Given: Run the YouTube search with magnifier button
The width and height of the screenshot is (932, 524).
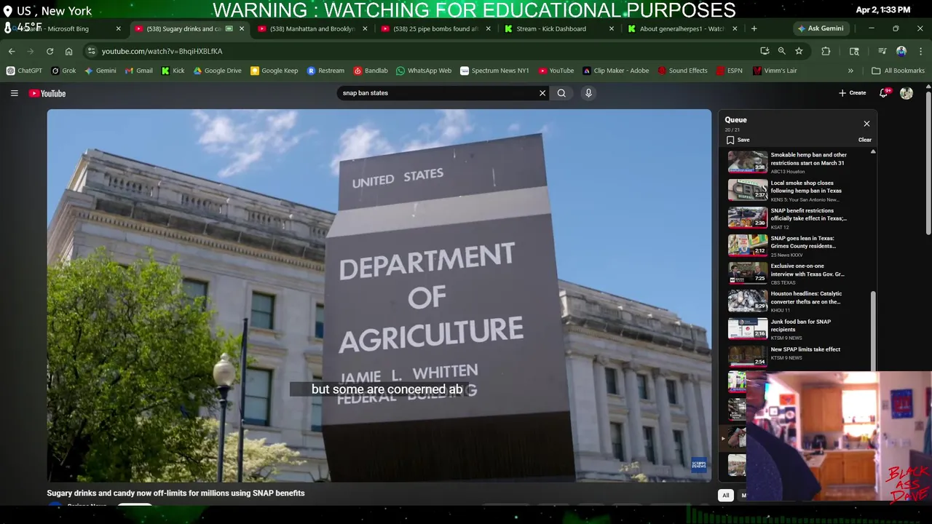Looking at the screenshot, I should coord(561,93).
